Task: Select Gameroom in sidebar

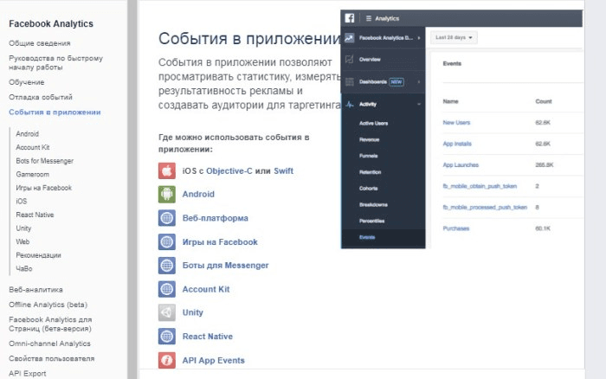Action: (33, 174)
